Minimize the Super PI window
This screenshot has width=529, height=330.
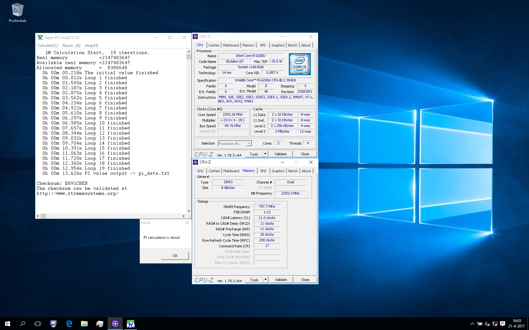(155, 37)
